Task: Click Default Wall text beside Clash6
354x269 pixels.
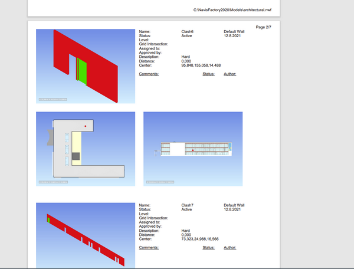Action: click(234, 32)
